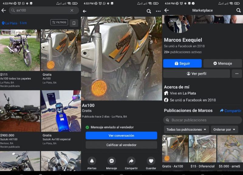
Task: Change location La Plata 5 km
Action: 14,23
